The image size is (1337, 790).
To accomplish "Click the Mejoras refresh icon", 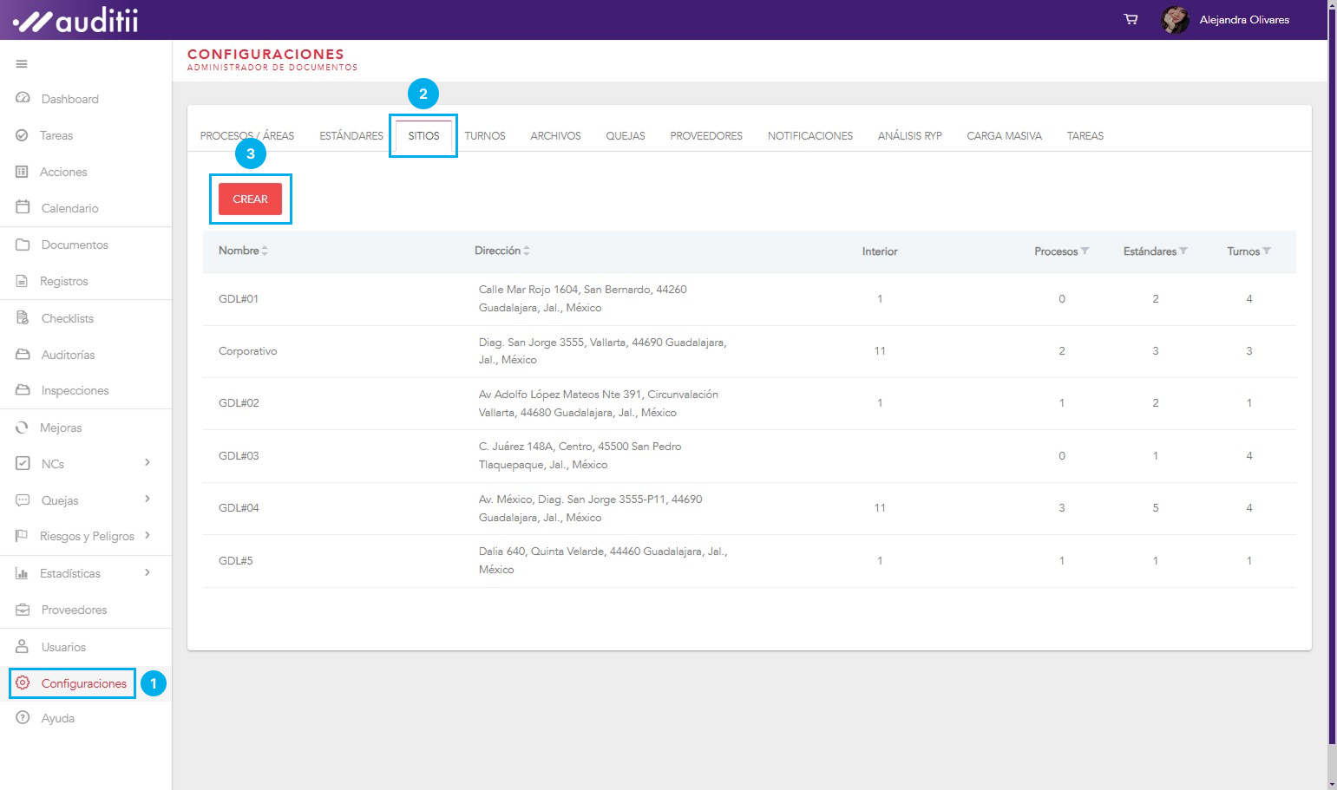I will pyautogui.click(x=23, y=428).
